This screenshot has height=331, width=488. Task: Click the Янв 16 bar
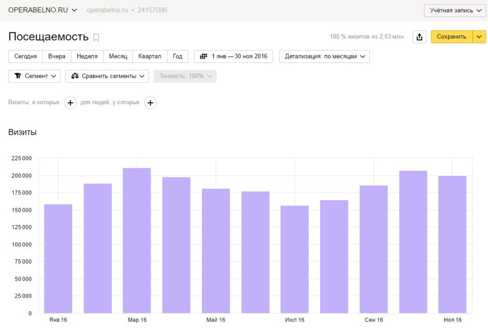click(58, 259)
